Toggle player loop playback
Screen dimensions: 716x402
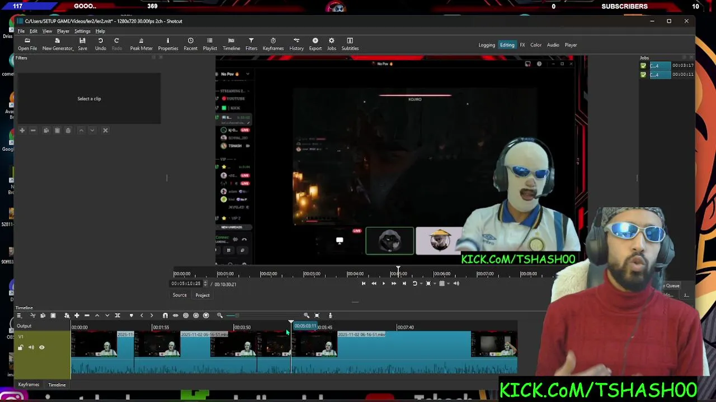(414, 284)
